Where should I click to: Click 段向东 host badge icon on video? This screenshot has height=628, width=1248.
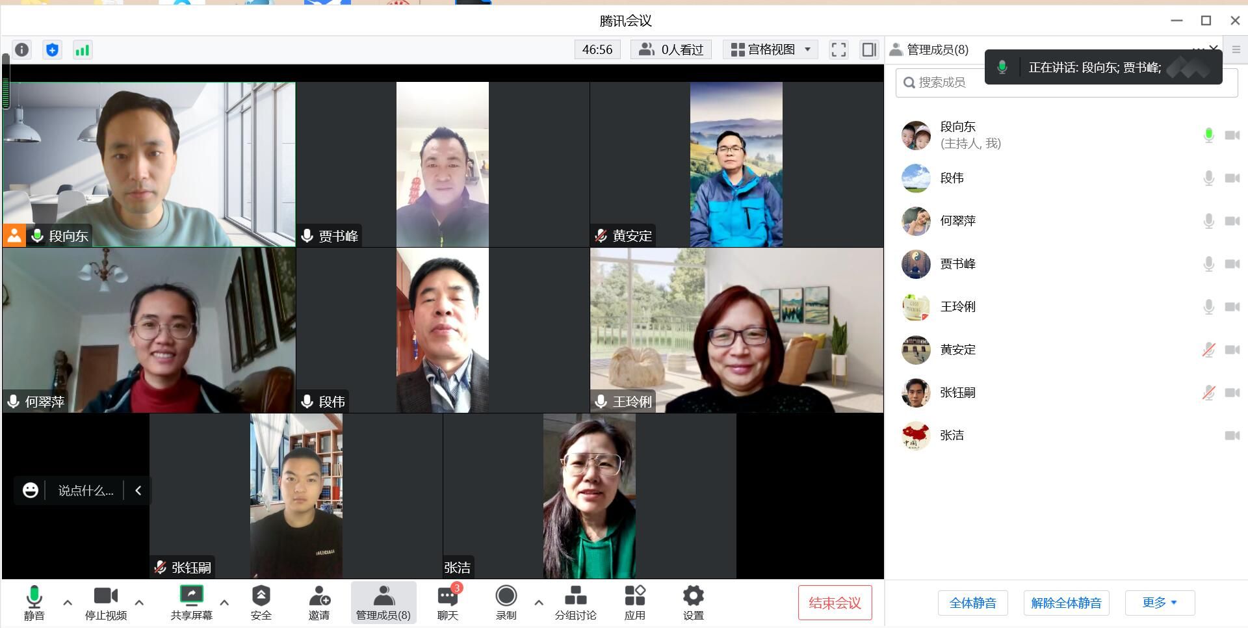tap(14, 235)
